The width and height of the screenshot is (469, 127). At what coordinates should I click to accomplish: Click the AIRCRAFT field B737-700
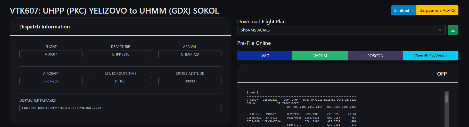[51, 81]
